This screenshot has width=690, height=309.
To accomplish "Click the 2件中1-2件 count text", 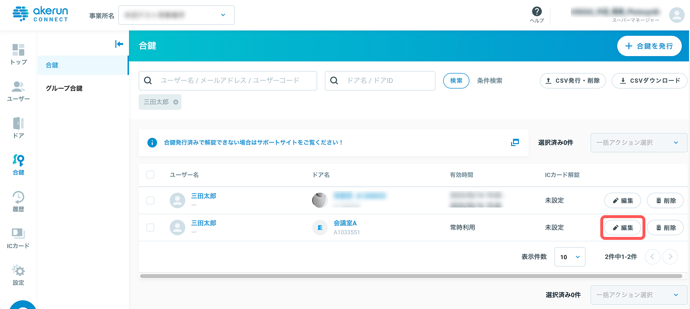I will tap(621, 257).
